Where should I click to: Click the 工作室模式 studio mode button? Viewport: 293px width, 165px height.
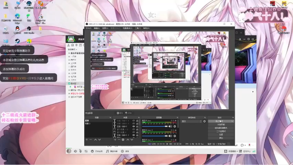coord(221,131)
